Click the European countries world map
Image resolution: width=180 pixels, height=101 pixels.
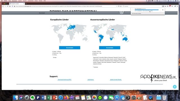coord(70,33)
